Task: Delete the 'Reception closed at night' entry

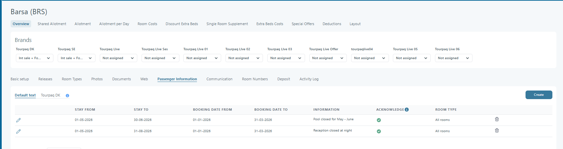Action: 497,130
